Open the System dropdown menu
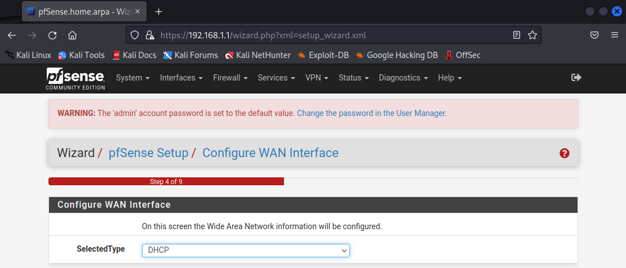Viewport: 626px width, 268px height. (x=132, y=78)
